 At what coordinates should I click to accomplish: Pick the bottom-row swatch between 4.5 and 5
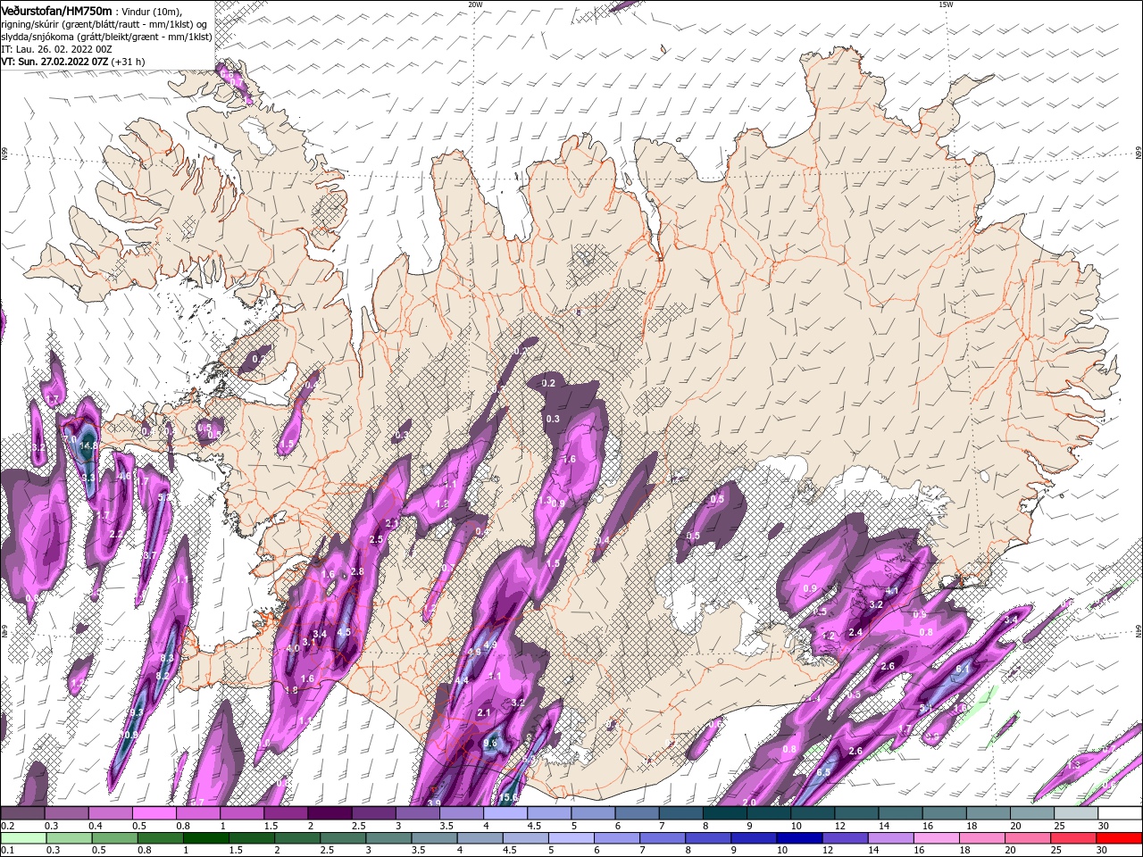point(526,838)
